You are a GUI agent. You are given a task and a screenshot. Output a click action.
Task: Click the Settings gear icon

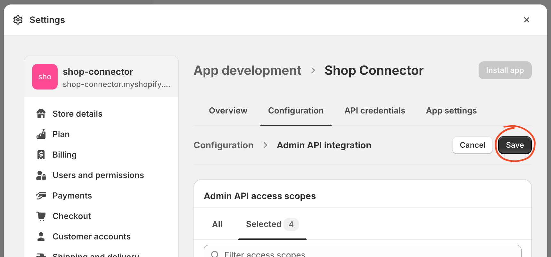pyautogui.click(x=18, y=20)
